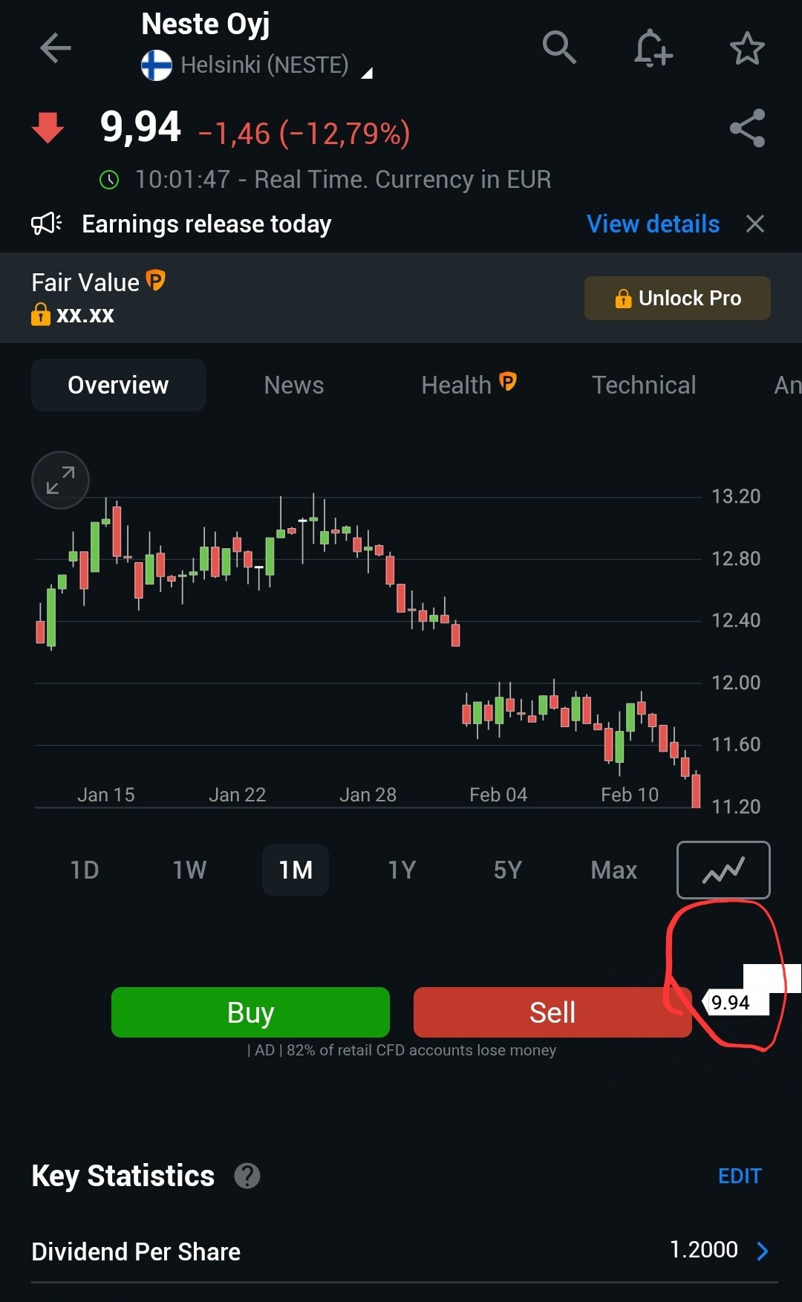Tap the Dividend Per Share row label
Viewport: 802px width, 1302px height.
136,1251
